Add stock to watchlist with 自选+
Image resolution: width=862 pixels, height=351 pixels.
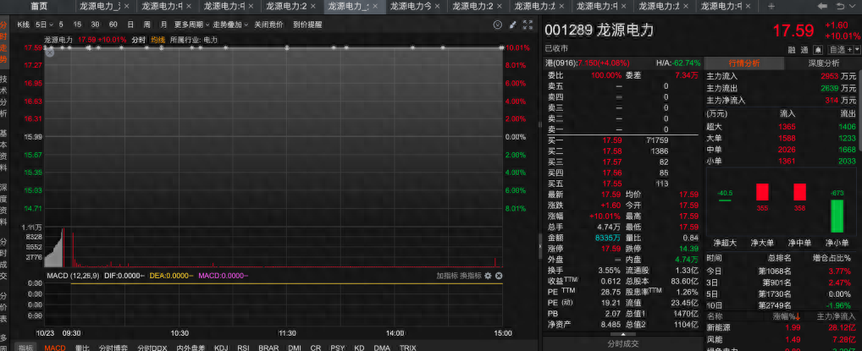coord(841,50)
